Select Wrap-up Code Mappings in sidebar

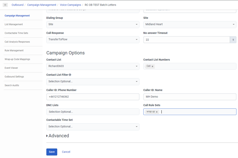point(17,59)
